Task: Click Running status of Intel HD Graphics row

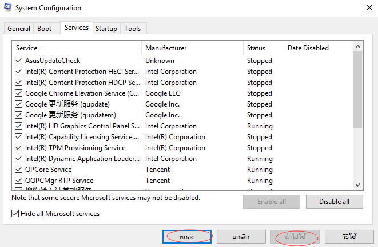Action: point(260,126)
